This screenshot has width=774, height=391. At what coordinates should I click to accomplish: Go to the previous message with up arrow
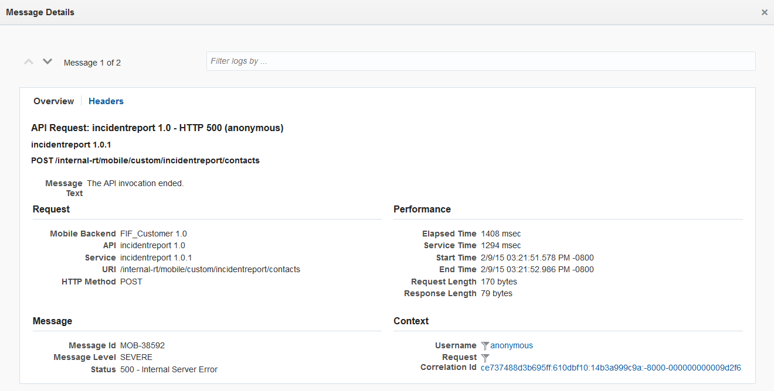[x=29, y=61]
